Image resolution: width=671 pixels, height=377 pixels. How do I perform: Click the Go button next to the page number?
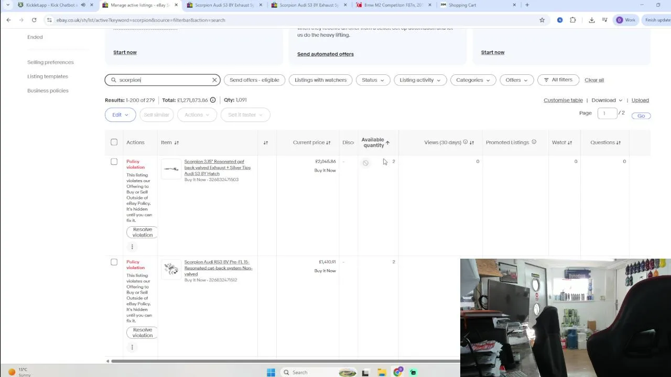[x=641, y=116]
